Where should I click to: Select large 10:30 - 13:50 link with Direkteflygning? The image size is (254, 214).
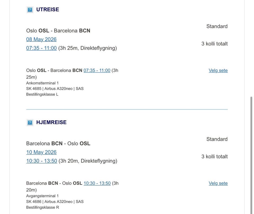tap(42, 161)
